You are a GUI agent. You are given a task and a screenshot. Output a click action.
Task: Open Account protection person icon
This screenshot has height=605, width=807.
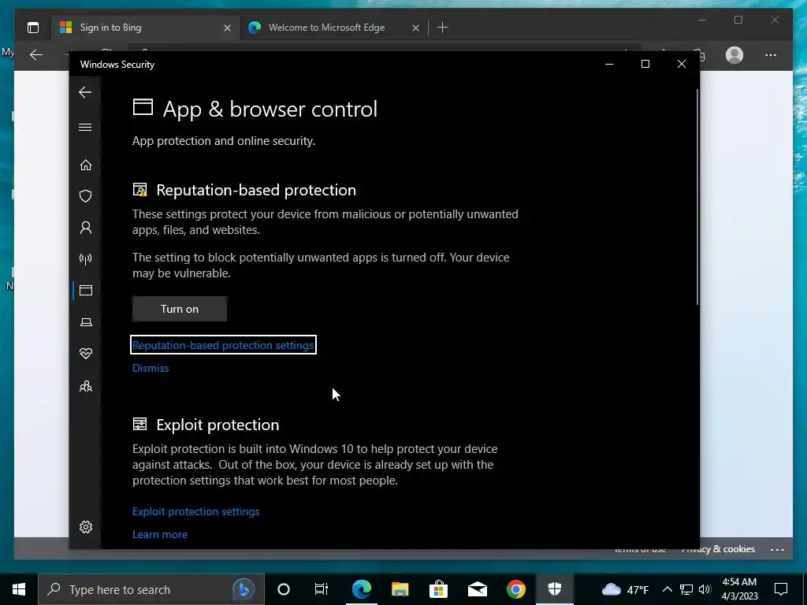tap(85, 228)
